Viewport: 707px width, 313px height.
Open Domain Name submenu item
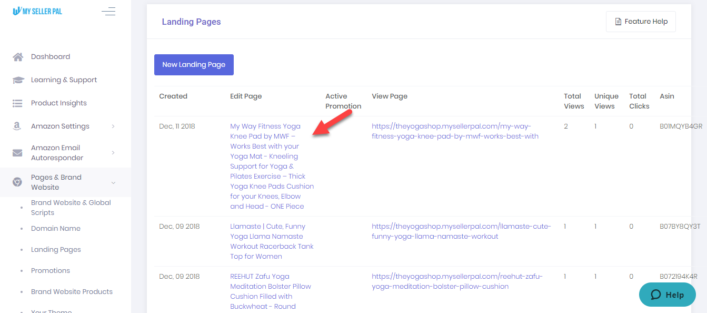[56, 229]
